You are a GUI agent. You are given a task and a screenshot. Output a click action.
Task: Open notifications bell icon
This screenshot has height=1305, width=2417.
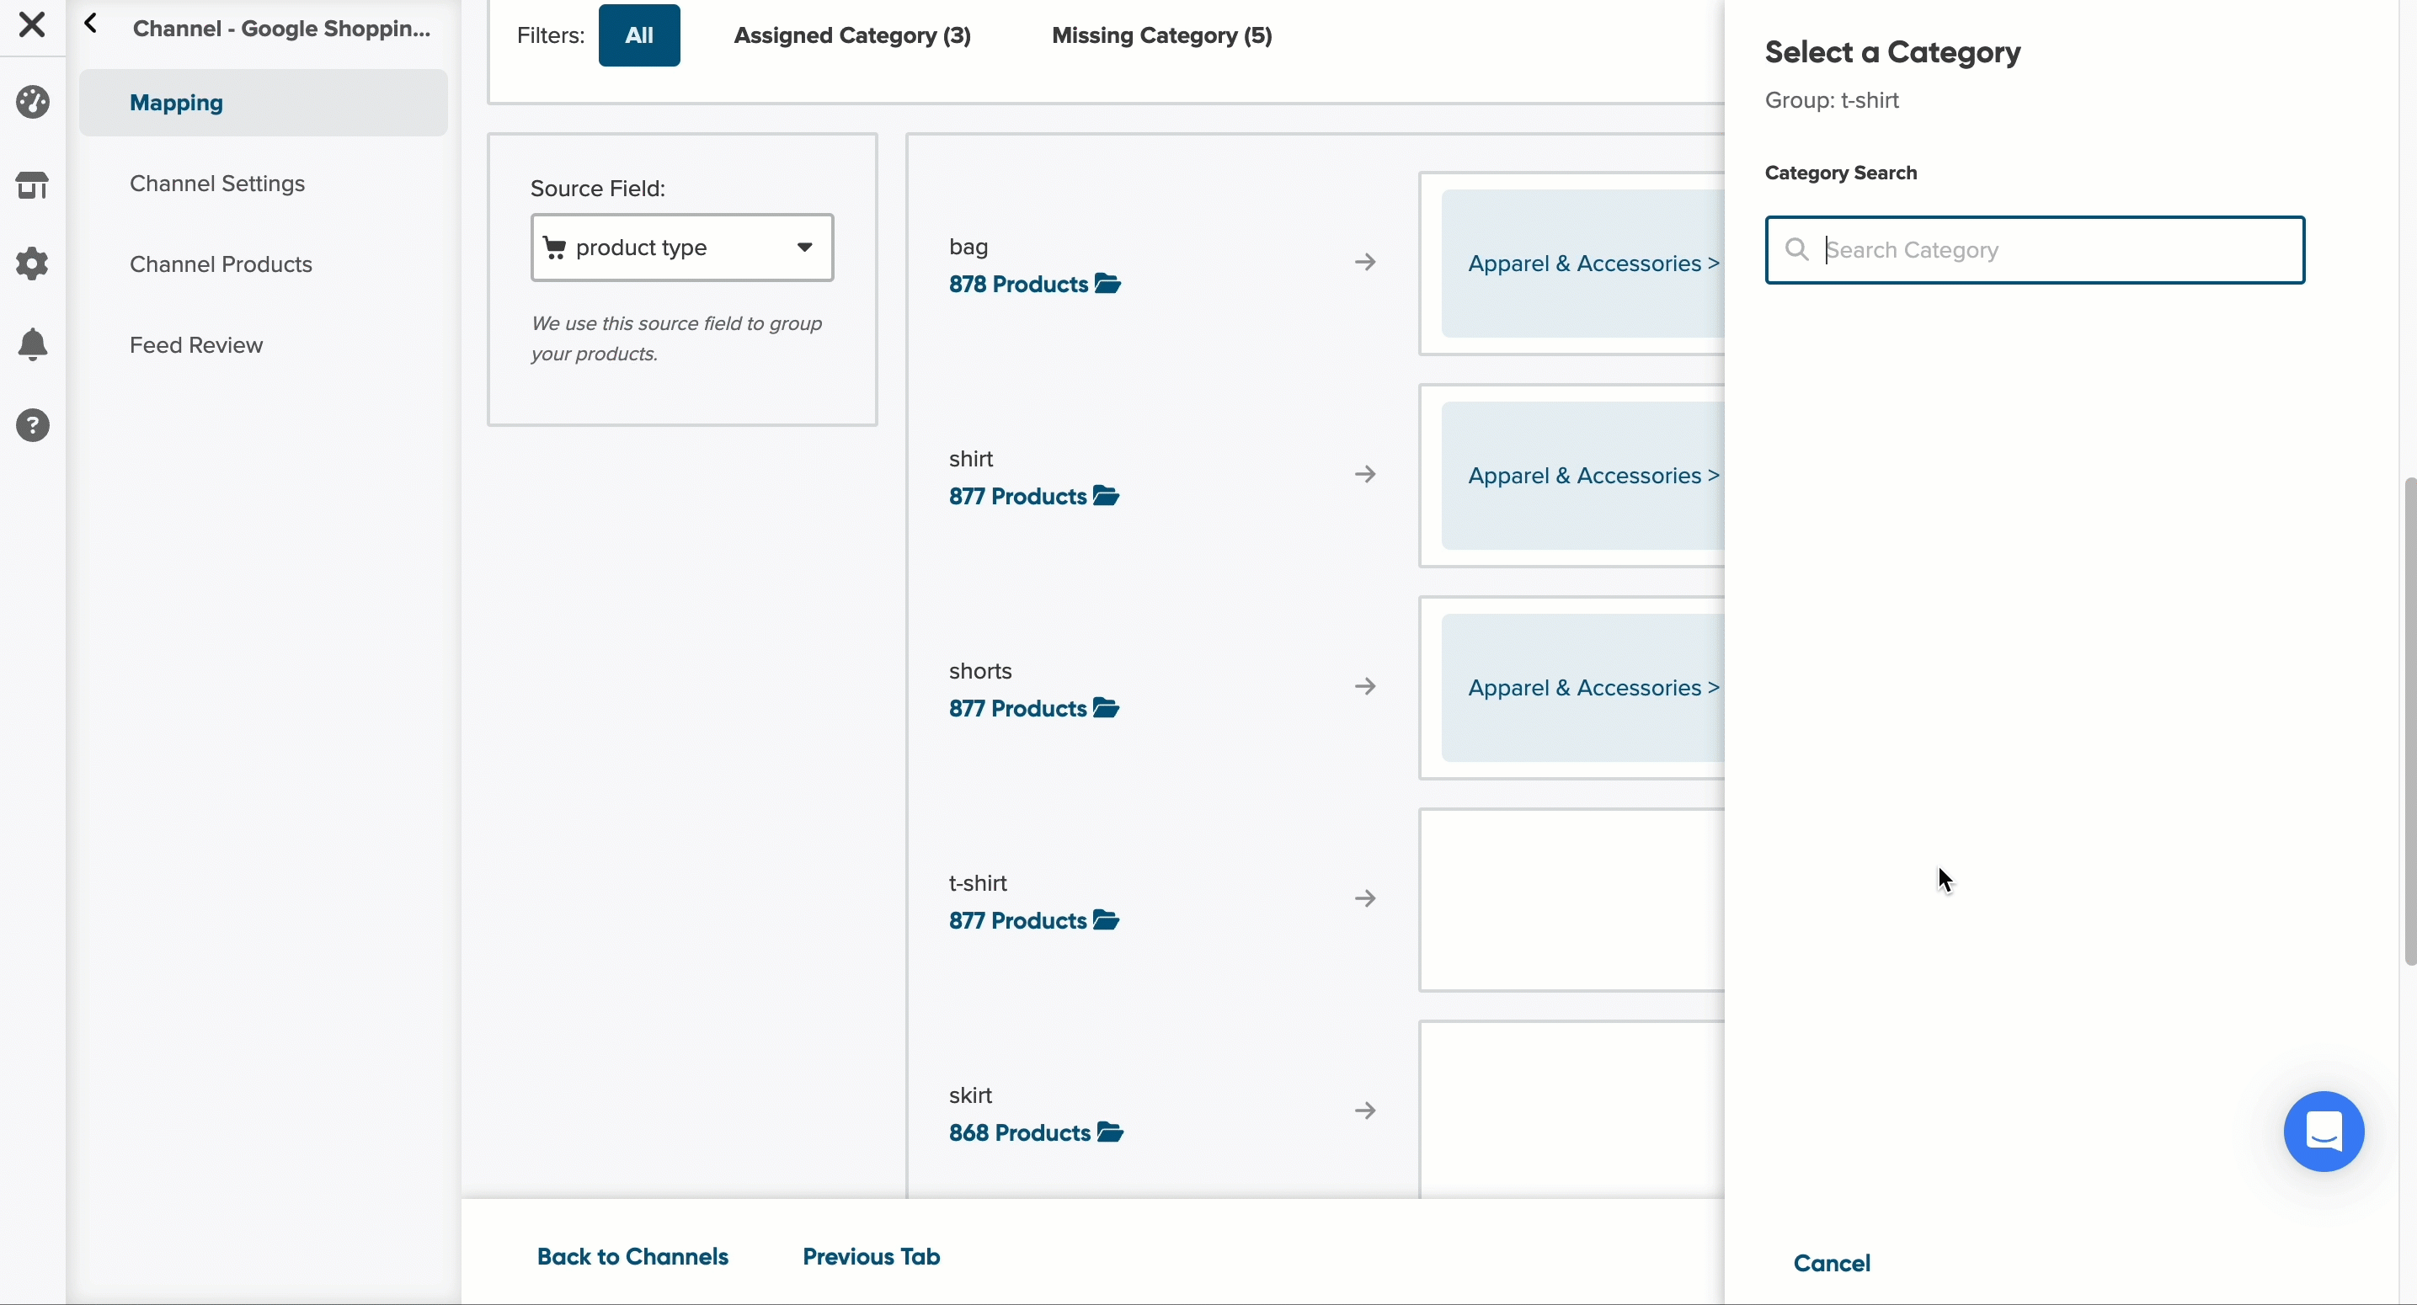(x=33, y=345)
